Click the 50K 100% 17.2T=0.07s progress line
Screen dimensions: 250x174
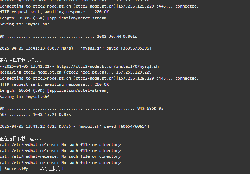35,115
